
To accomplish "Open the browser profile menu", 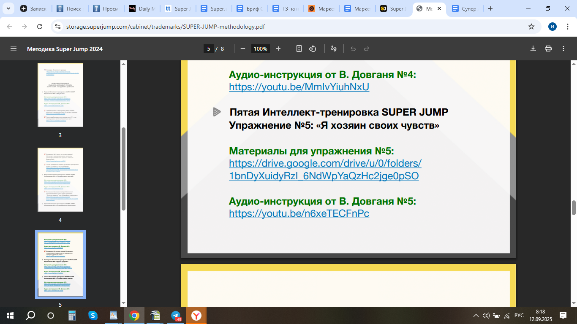I will click(553, 26).
